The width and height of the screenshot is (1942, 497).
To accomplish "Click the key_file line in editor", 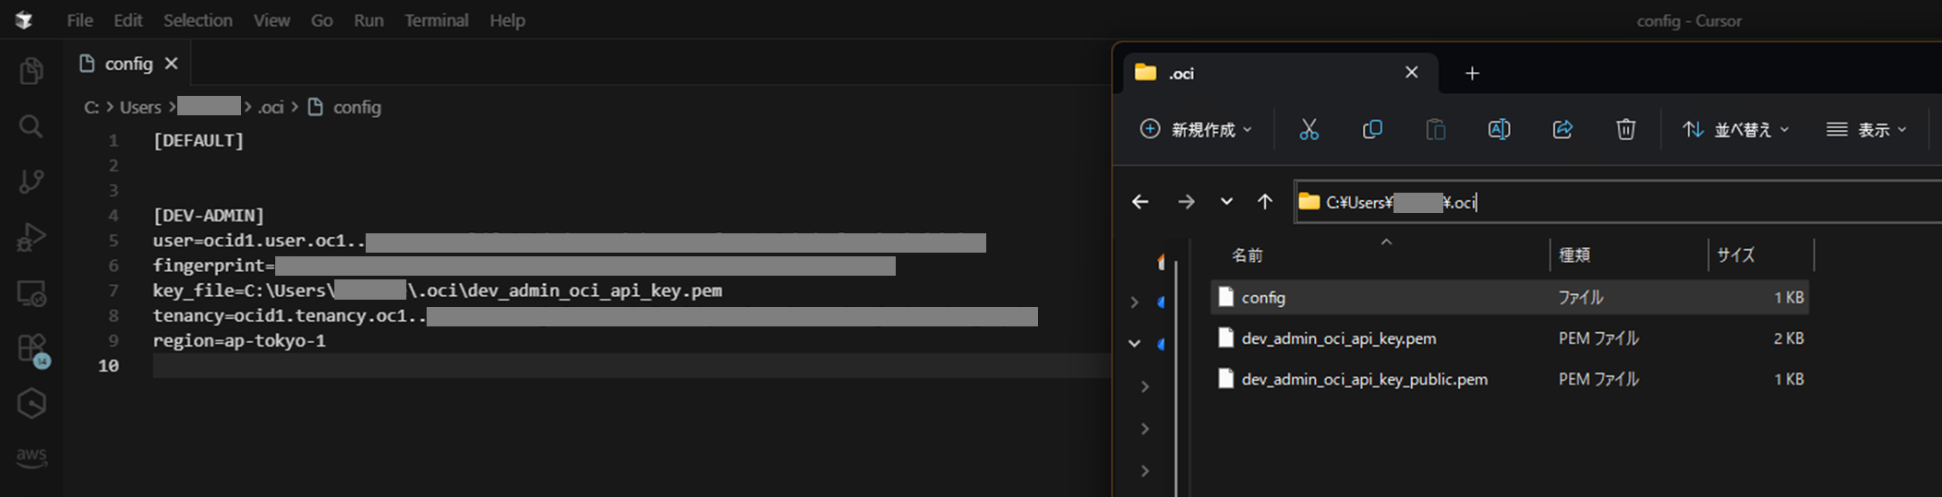I will (438, 290).
